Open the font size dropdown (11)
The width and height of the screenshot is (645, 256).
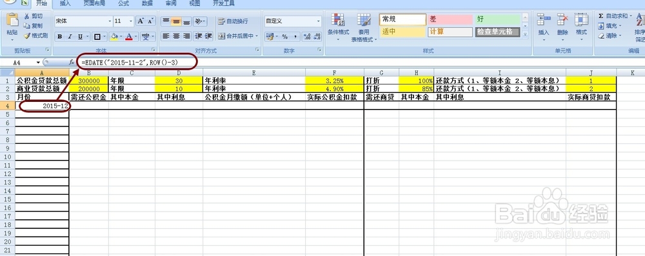131,21
